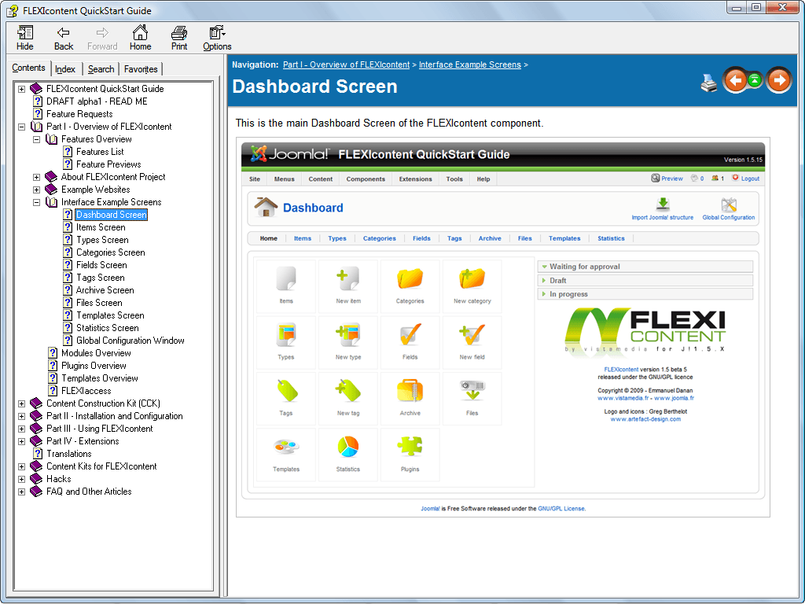
Task: Expand the About FLEXIcontent Project node
Action: click(x=36, y=177)
